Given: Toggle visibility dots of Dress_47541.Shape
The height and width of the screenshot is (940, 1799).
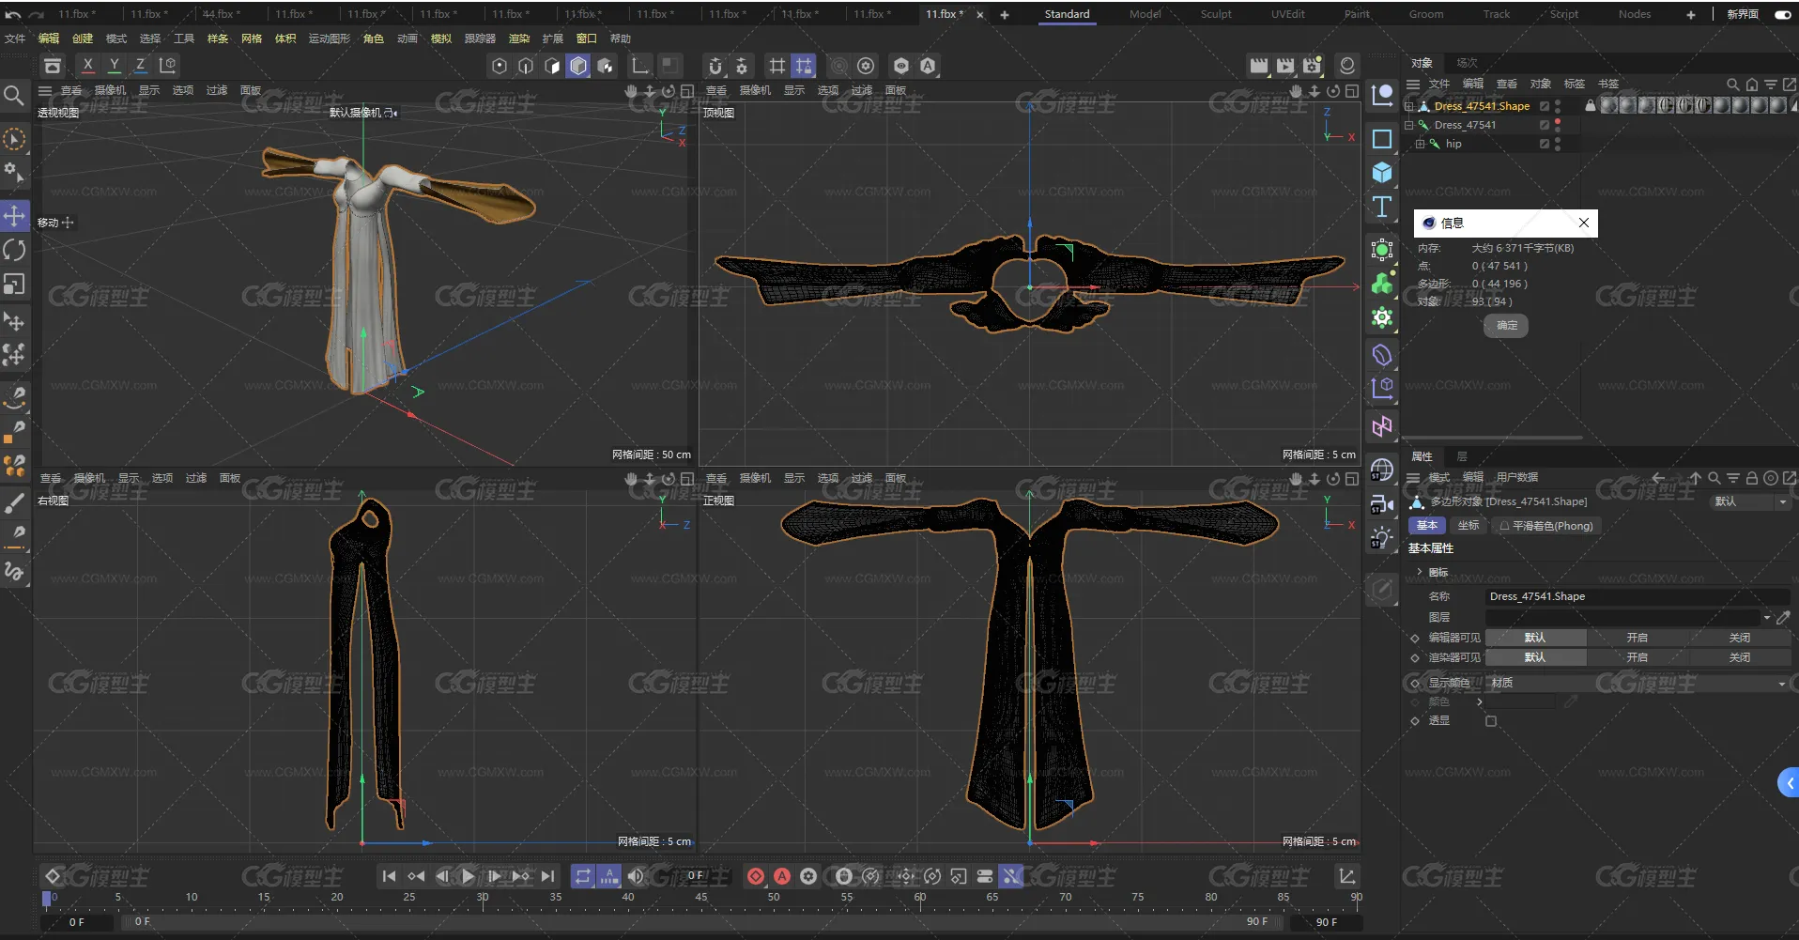Looking at the screenshot, I should click(1558, 106).
